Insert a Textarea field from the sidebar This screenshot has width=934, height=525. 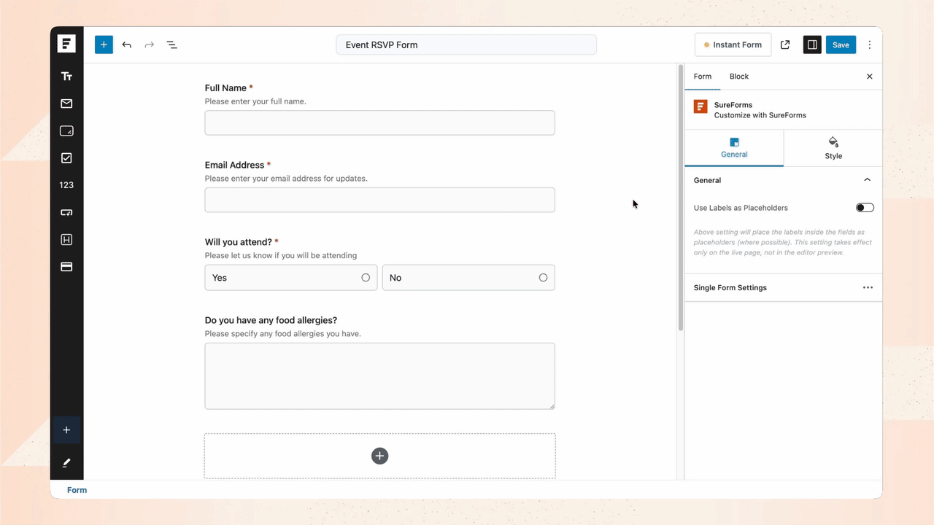click(66, 131)
